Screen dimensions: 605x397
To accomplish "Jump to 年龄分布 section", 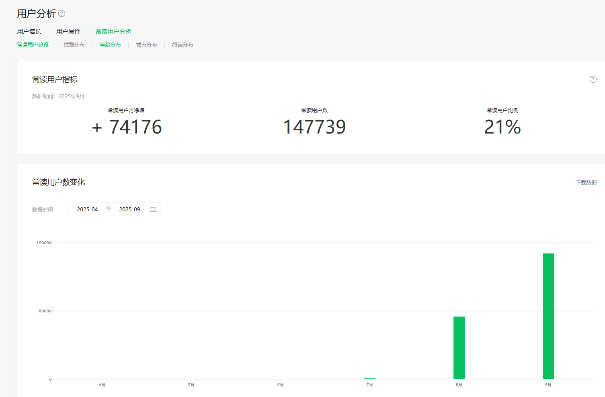I will pyautogui.click(x=110, y=45).
